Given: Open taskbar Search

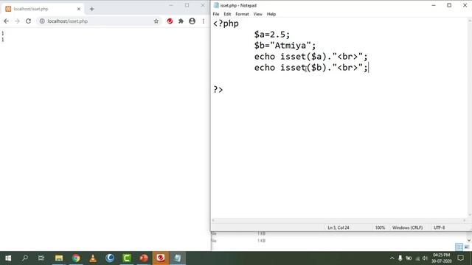Looking at the screenshot, I should (x=25, y=258).
